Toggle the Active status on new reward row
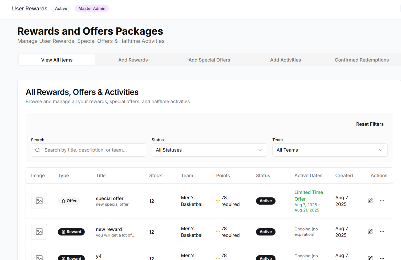 click(265, 232)
